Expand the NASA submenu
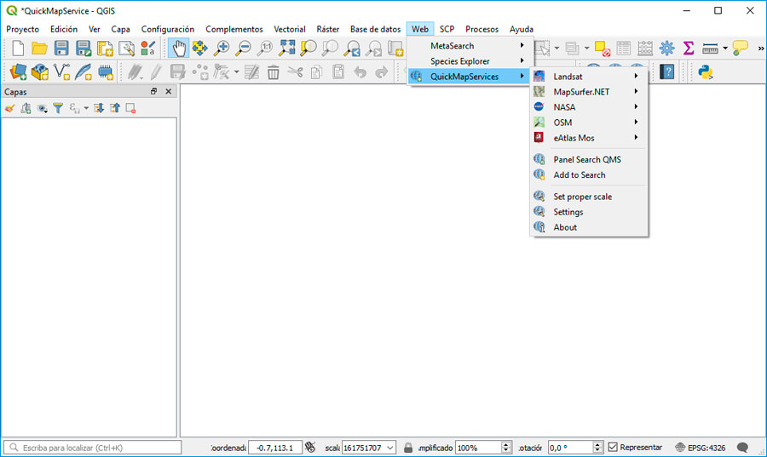Image resolution: width=767 pixels, height=457 pixels. [x=590, y=107]
